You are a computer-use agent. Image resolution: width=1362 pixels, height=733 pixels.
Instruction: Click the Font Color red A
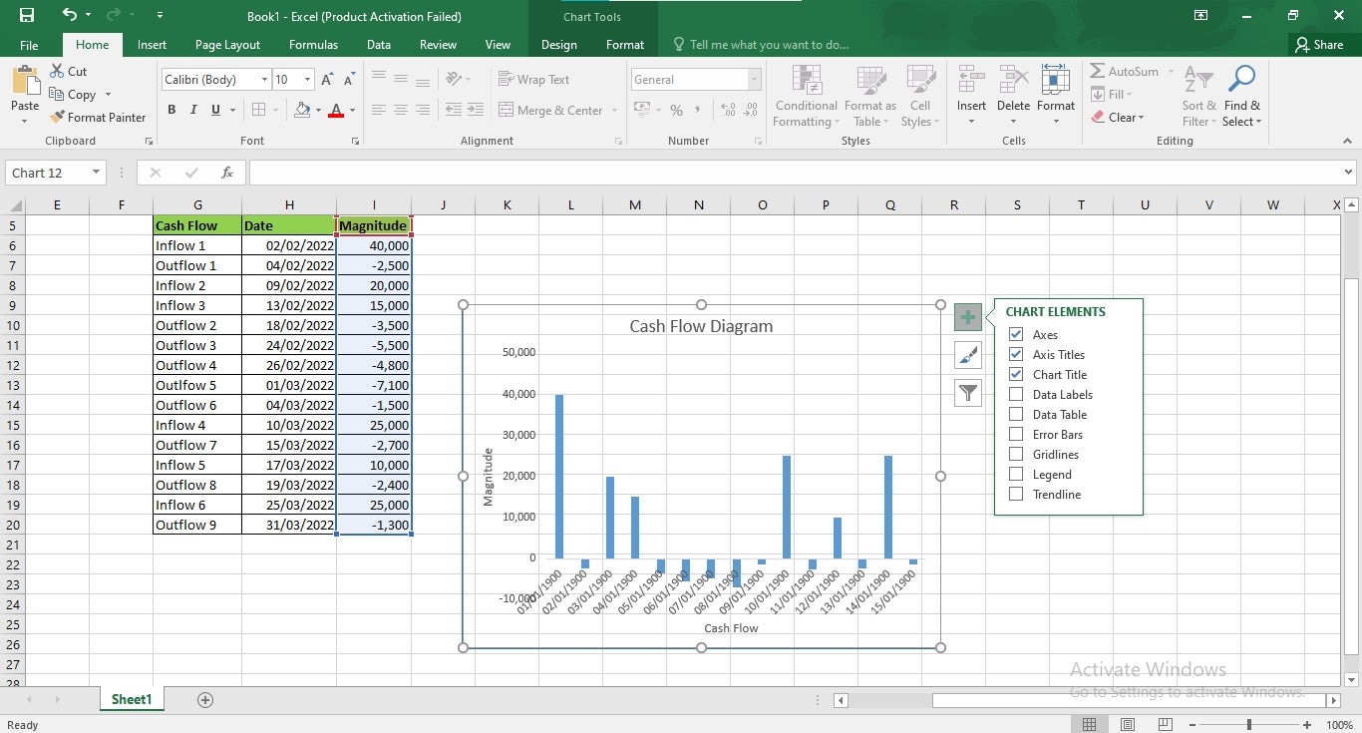coord(336,110)
